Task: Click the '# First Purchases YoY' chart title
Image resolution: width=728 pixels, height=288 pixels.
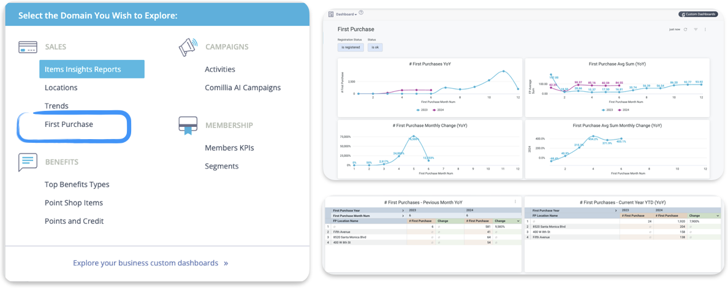Action: click(x=430, y=64)
